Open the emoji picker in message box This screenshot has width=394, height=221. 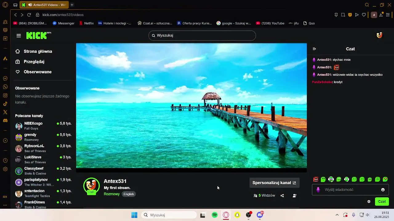click(x=383, y=190)
